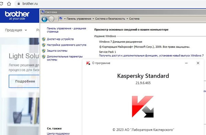Image resolution: width=206 pixels, height=135 pixels.
Task: Click the Forward arrow in Система window
Action: point(51,19)
